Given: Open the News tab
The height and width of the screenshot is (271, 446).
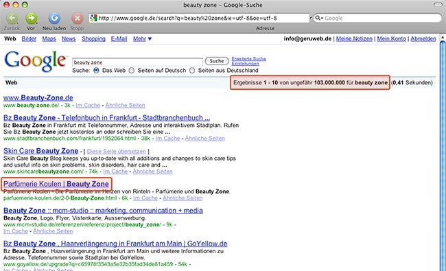Looking at the screenshot, I should tap(69, 38).
